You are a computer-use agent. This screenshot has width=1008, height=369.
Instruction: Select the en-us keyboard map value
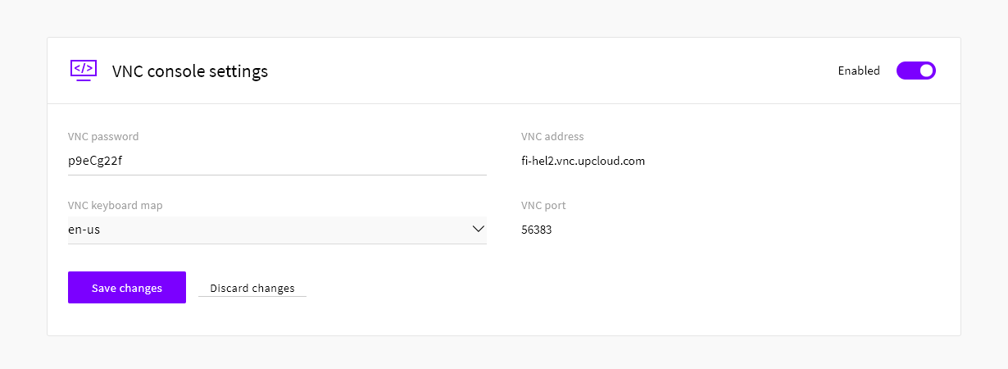click(84, 230)
